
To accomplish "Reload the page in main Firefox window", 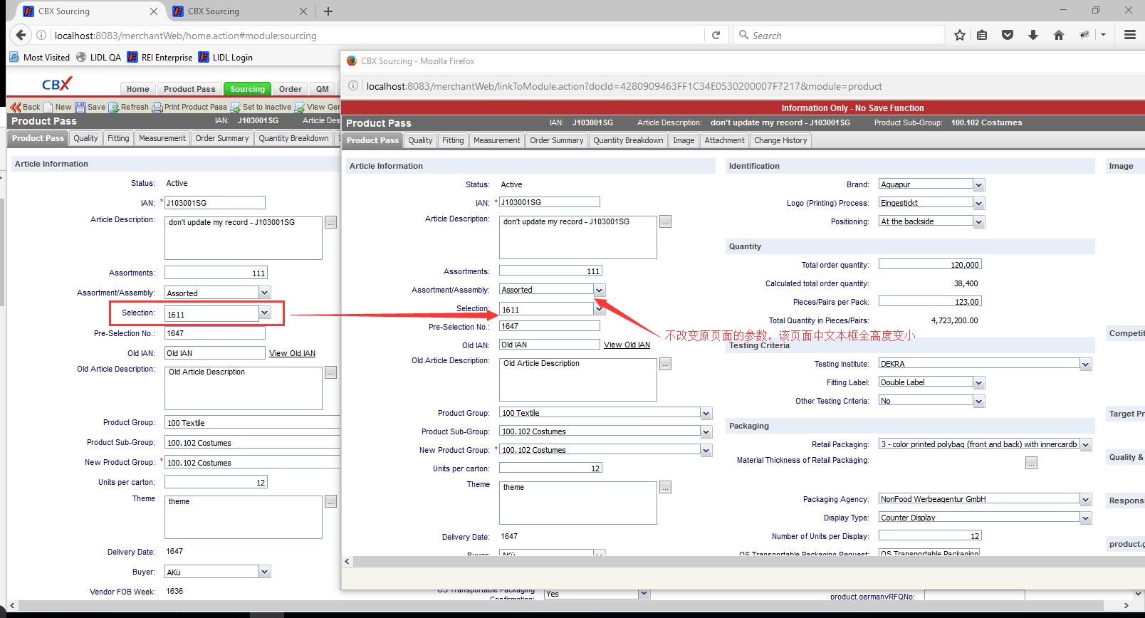I will coord(716,35).
